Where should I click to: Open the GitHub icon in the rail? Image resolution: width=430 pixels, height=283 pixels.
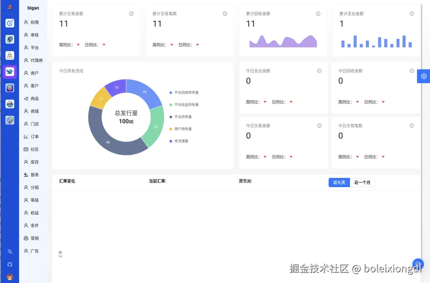tap(10, 265)
